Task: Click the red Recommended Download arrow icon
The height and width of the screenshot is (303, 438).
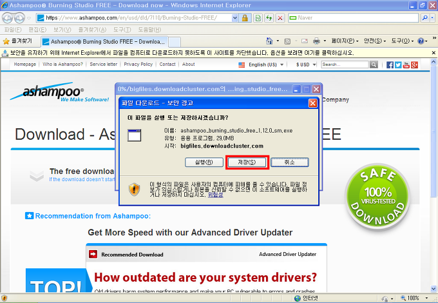Action: (x=93, y=254)
